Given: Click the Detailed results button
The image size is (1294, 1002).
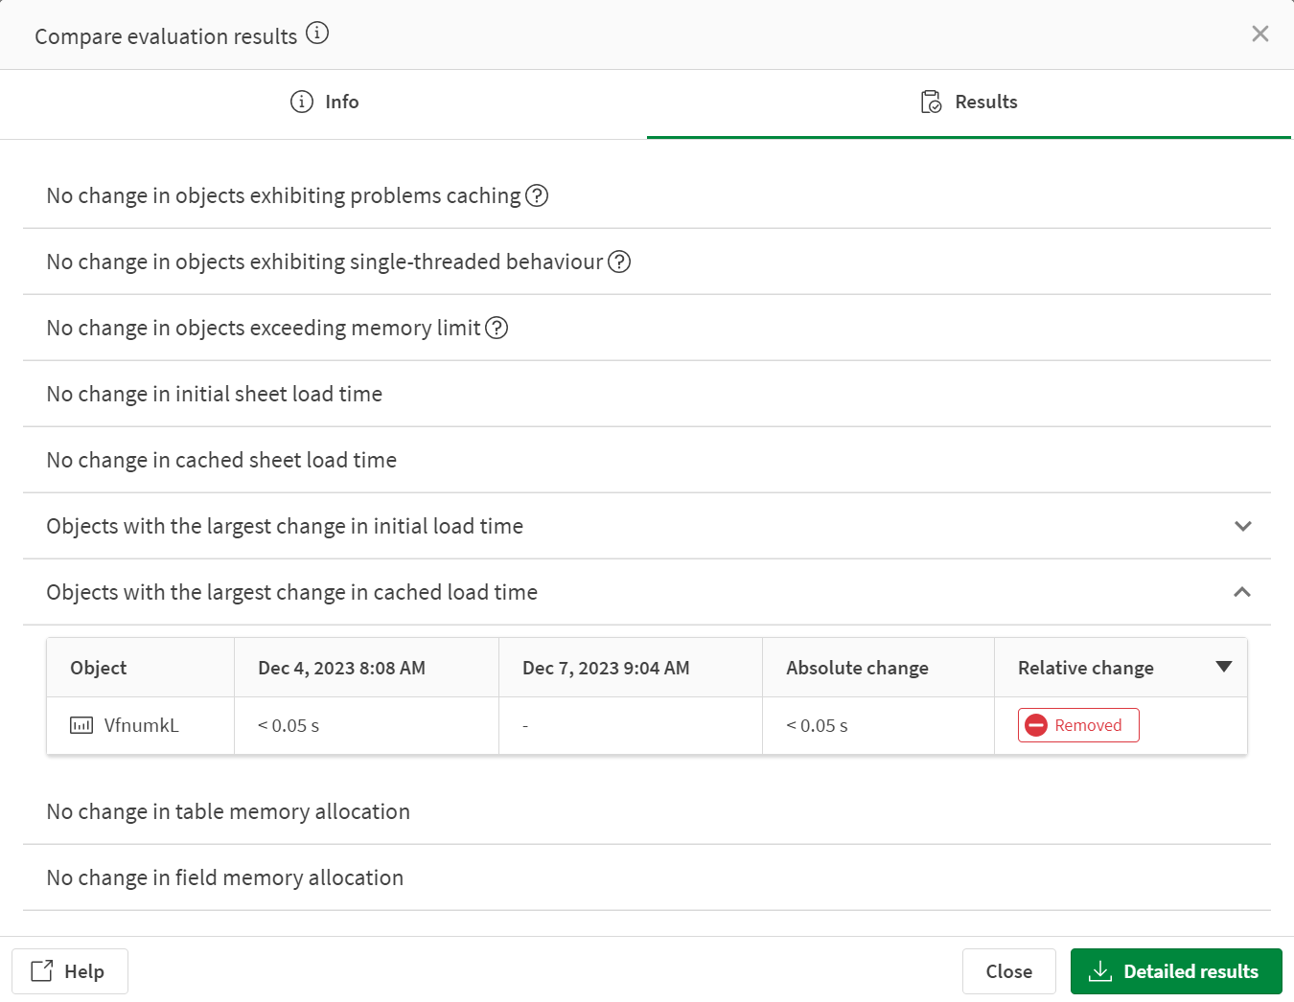Looking at the screenshot, I should click(x=1176, y=970).
